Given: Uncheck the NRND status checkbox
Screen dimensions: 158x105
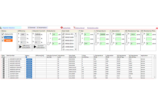Looking at the screenshot, I should 3,41.
